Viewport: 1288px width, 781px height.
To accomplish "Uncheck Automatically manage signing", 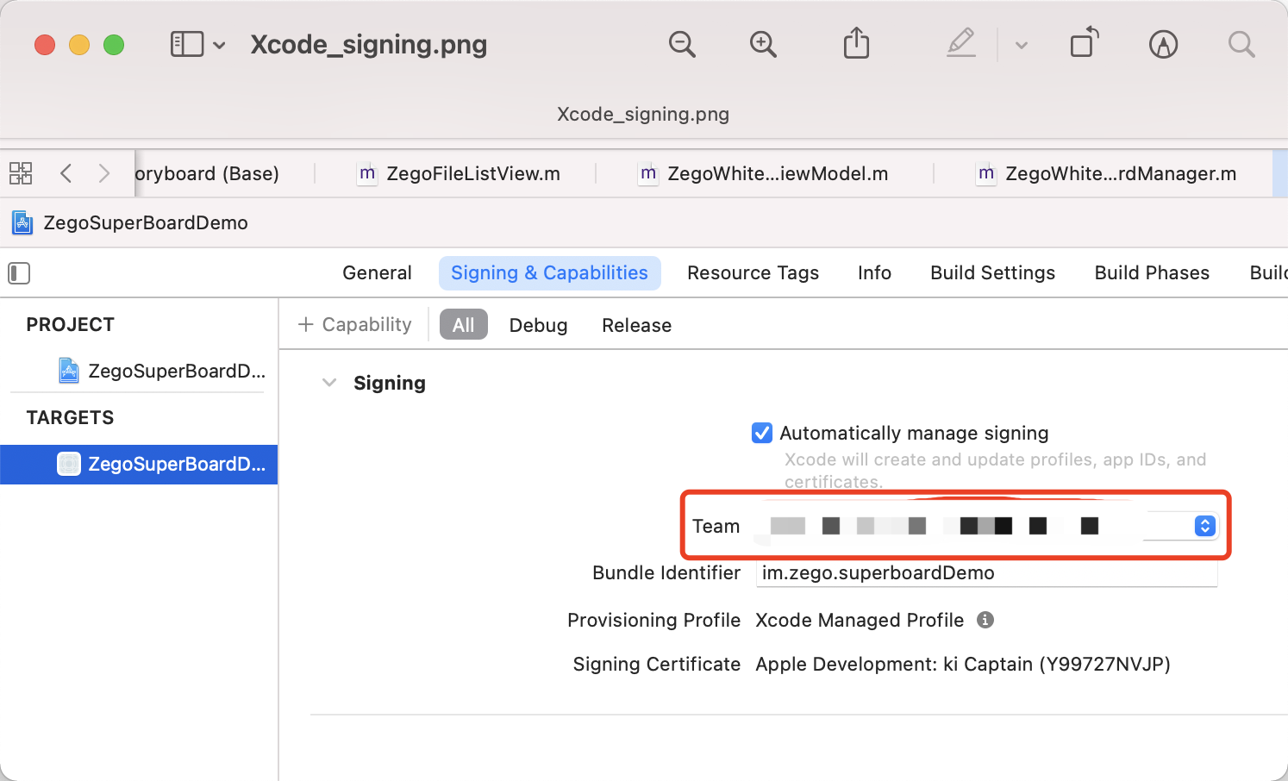I will [x=762, y=433].
